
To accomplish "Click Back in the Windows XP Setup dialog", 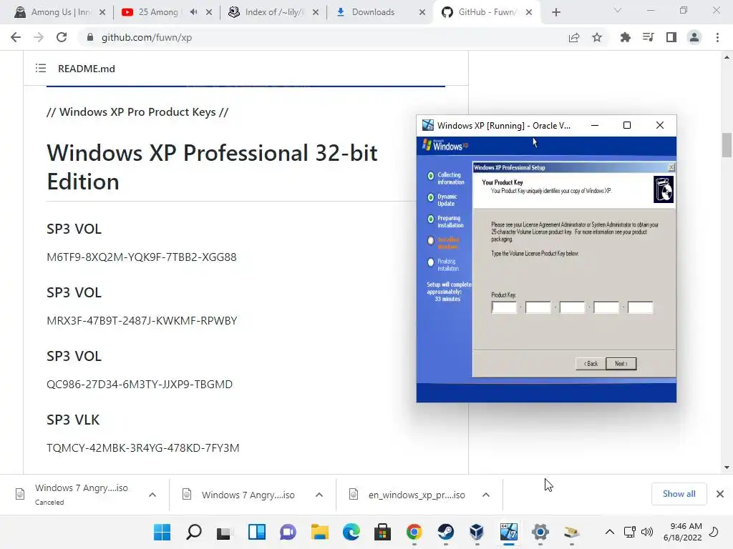I will point(591,364).
